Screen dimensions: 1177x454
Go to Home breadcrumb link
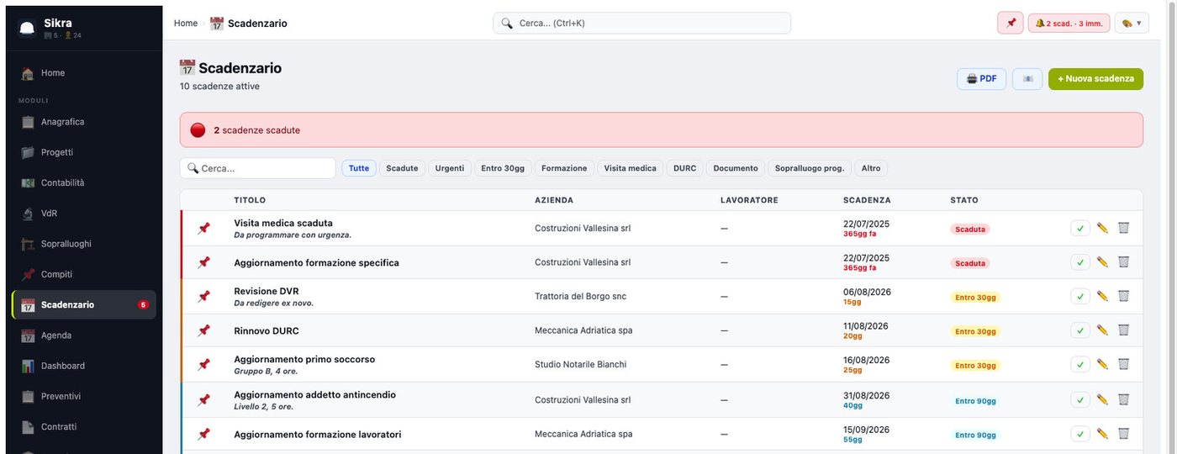pyautogui.click(x=186, y=24)
